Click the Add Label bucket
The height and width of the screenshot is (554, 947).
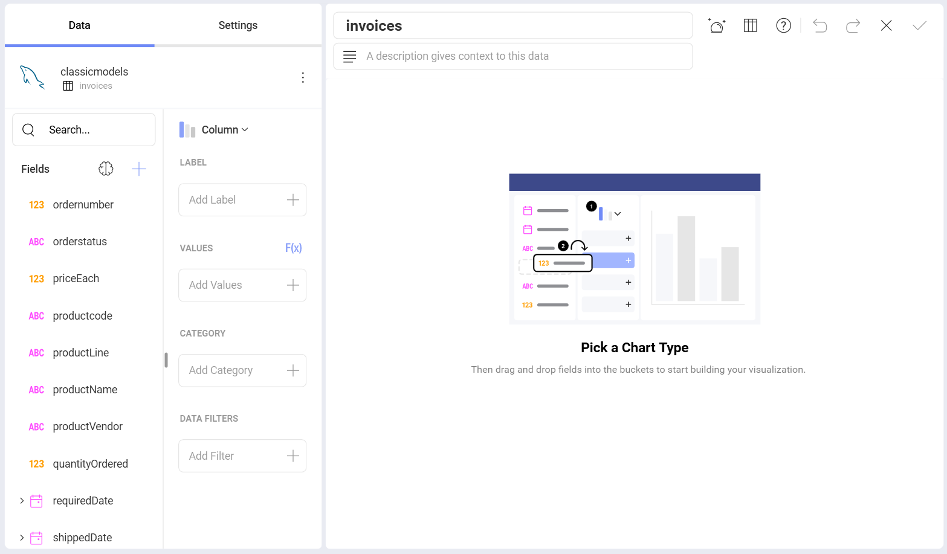242,200
